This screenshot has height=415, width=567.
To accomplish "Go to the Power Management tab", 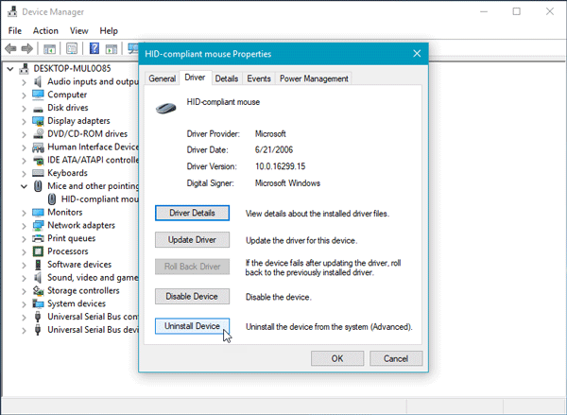I will pos(314,78).
